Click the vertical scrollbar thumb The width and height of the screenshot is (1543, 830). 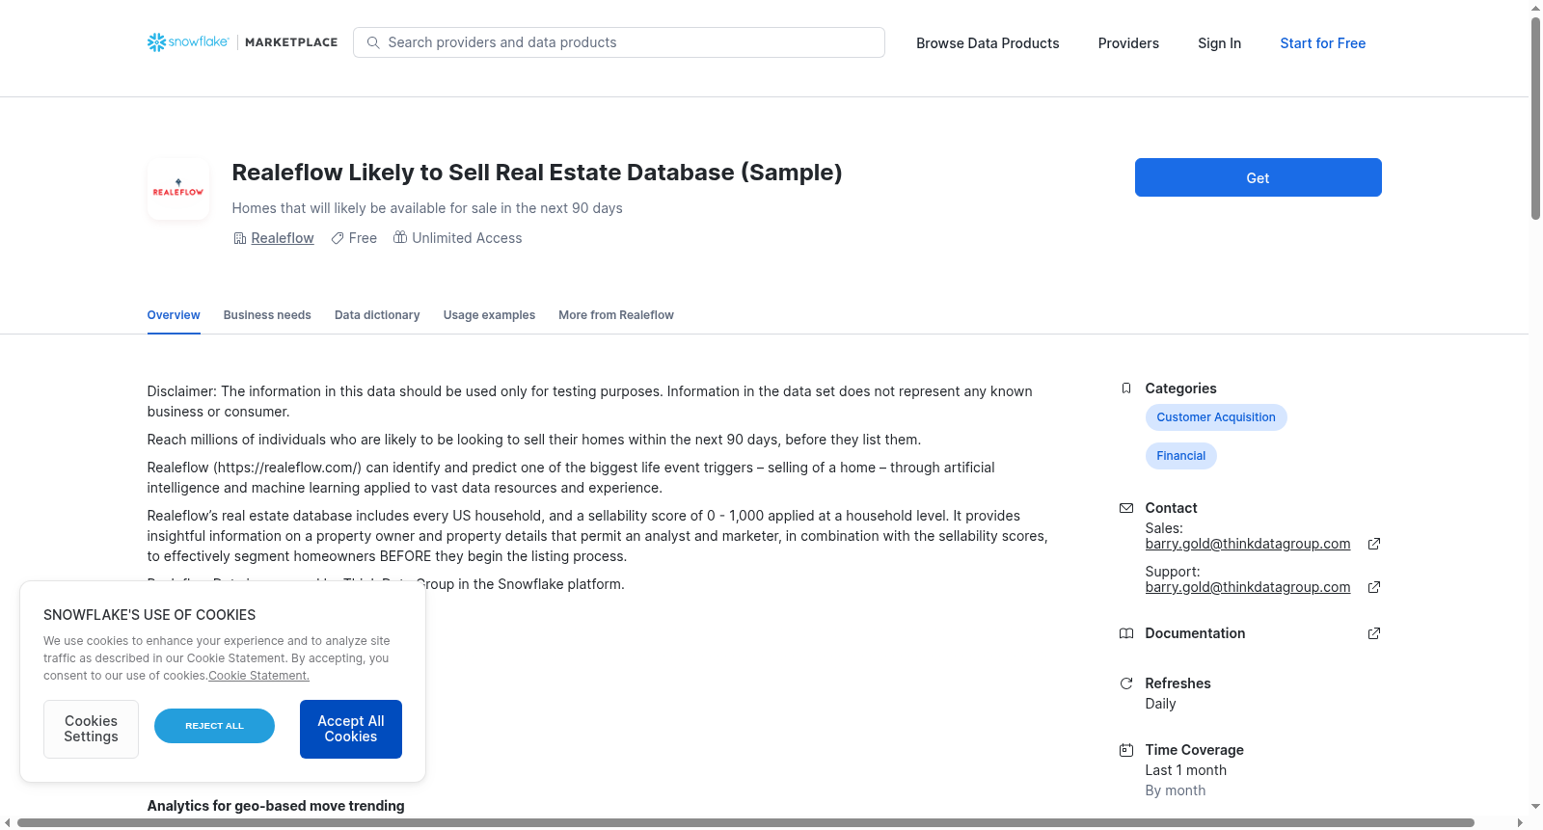(1535, 119)
